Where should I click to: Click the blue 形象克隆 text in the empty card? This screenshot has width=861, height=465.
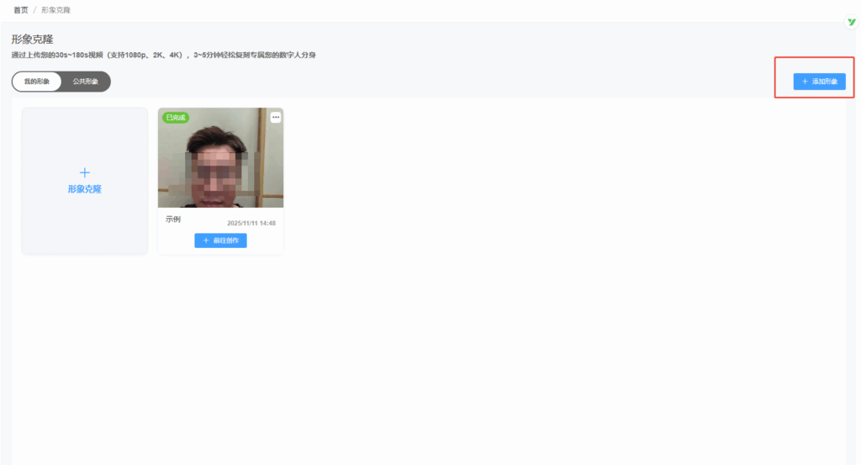coord(84,190)
